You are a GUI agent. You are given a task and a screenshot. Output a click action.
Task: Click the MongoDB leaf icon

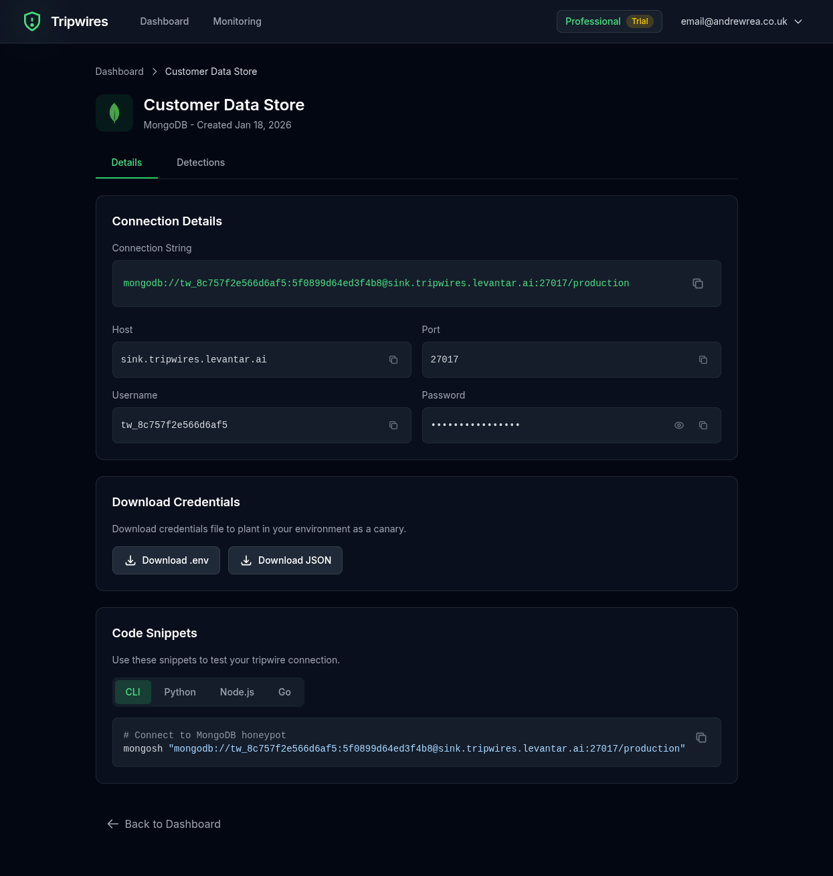pyautogui.click(x=114, y=113)
